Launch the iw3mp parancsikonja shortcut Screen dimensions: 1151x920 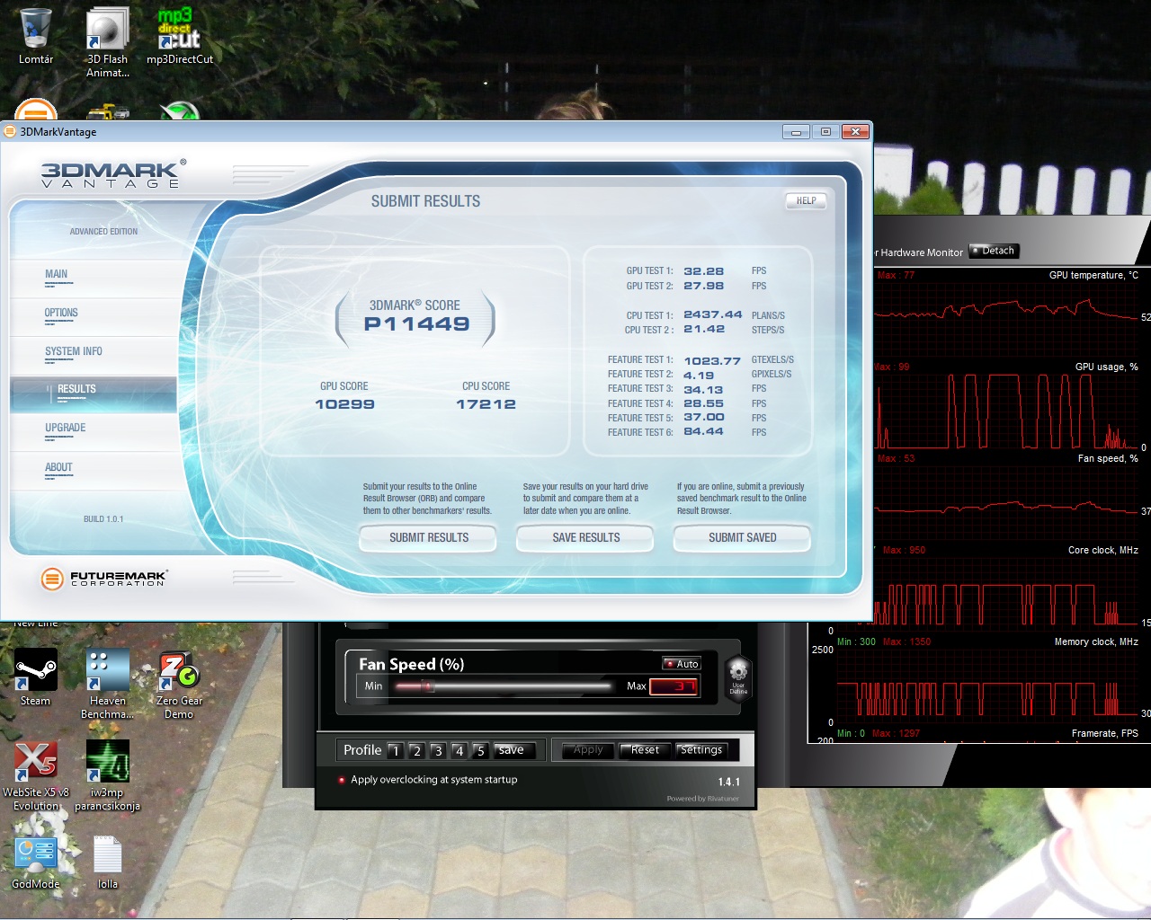(x=107, y=775)
